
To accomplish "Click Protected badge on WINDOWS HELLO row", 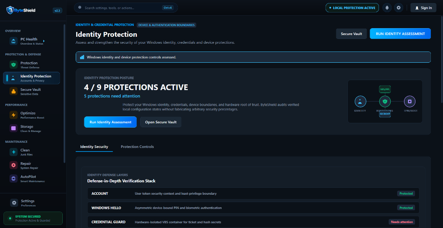I will tap(406, 208).
